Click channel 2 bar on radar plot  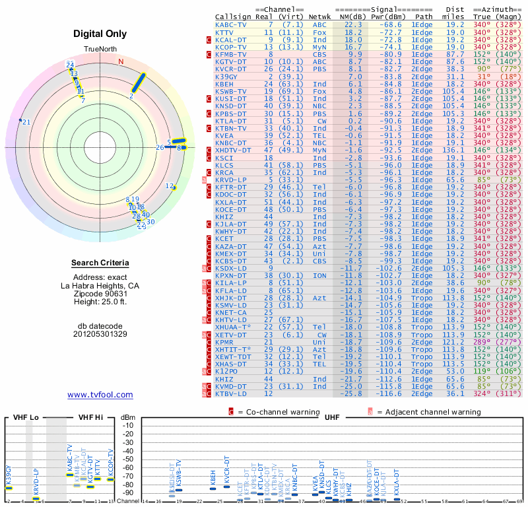pos(139,83)
